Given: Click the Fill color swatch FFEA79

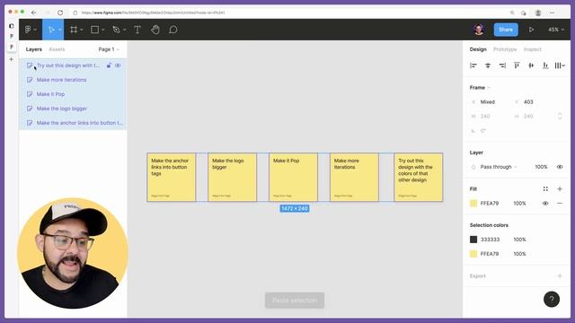Looking at the screenshot, I should click(x=473, y=204).
